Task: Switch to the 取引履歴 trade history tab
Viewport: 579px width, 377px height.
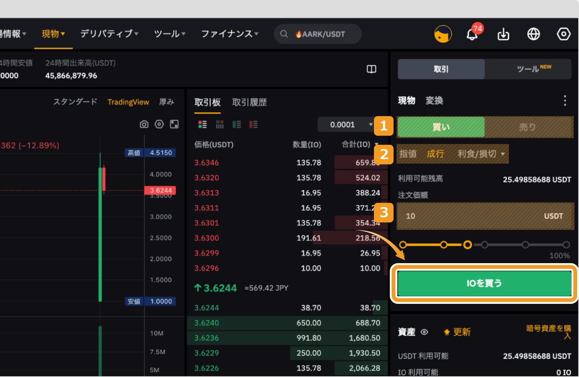Action: (250, 102)
